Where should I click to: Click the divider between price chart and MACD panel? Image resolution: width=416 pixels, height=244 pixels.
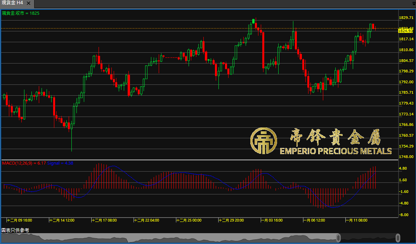click(x=199, y=160)
